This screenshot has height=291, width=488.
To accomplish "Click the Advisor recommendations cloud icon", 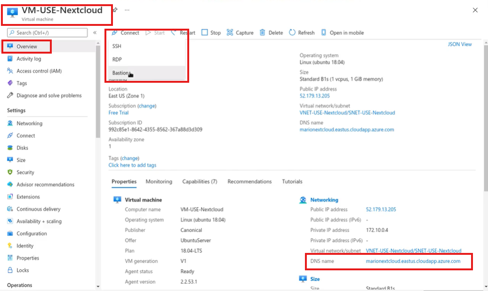I will click(10, 184).
